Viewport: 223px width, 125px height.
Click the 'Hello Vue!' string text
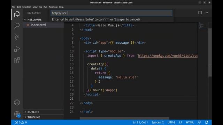(127, 77)
